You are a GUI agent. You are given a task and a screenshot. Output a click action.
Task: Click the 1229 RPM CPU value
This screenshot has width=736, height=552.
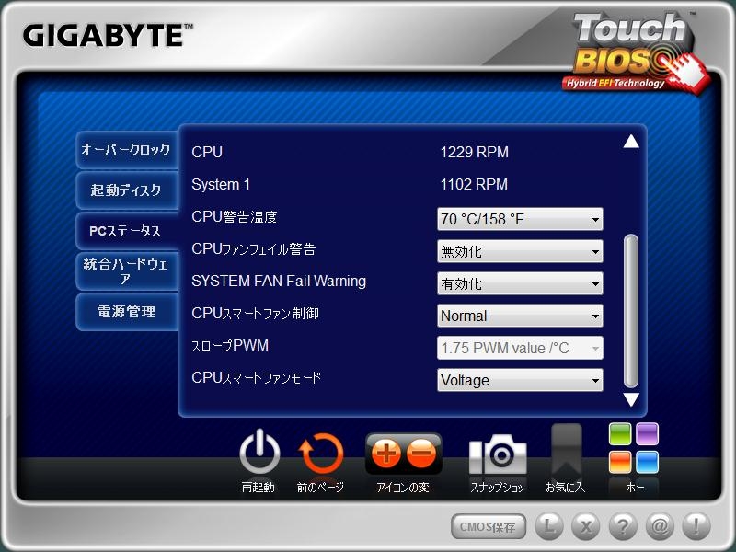click(474, 152)
